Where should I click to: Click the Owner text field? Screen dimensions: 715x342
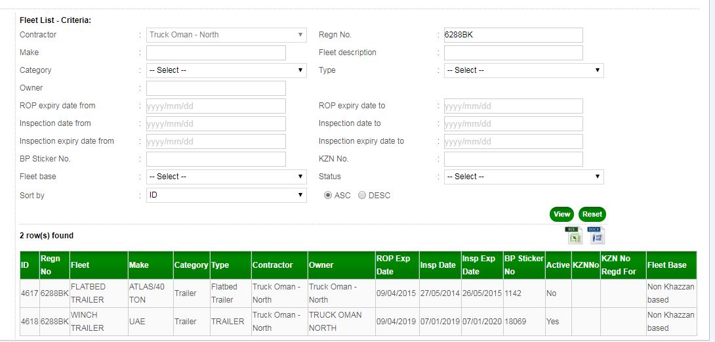pos(216,88)
